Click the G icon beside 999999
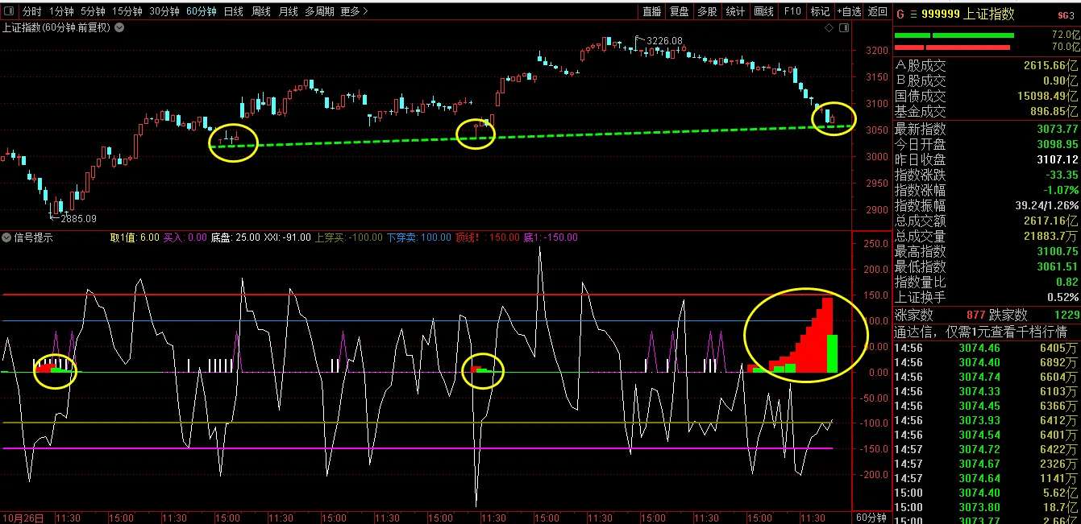 tap(900, 14)
